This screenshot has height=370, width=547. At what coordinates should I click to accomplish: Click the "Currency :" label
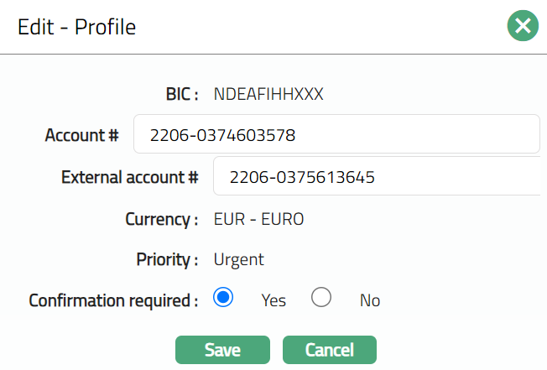tap(161, 220)
